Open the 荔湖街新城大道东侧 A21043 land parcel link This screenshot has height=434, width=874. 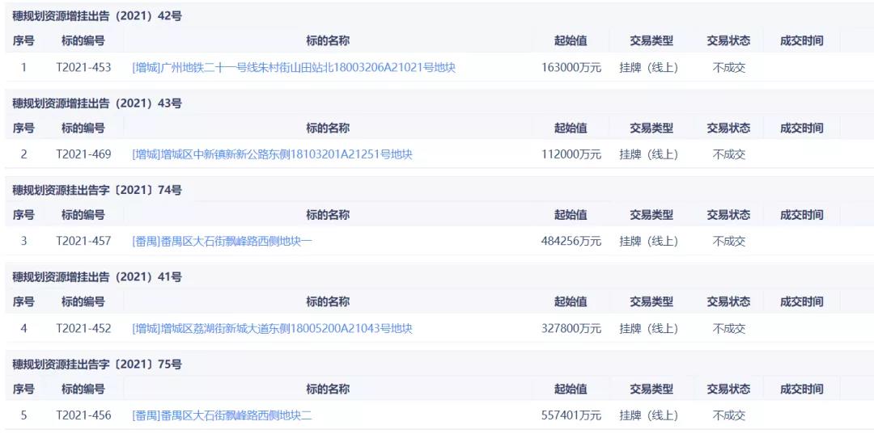click(x=272, y=329)
